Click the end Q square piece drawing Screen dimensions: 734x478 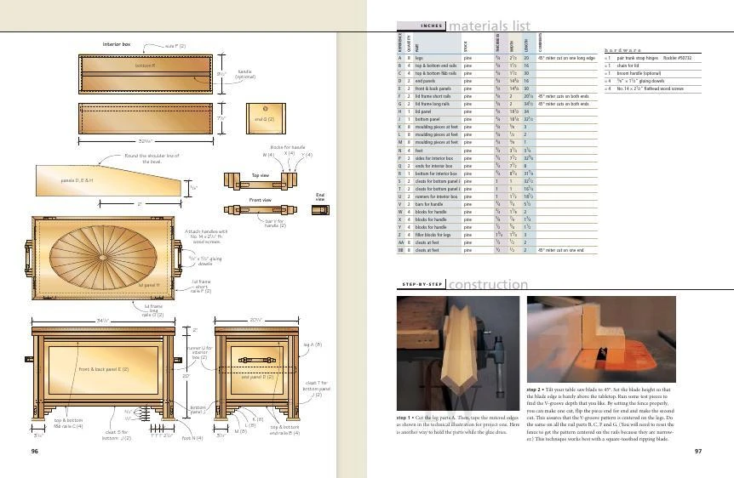pos(263,117)
